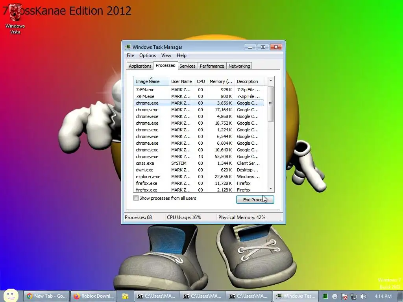
Task: Click the End Process button
Action: [255, 199]
